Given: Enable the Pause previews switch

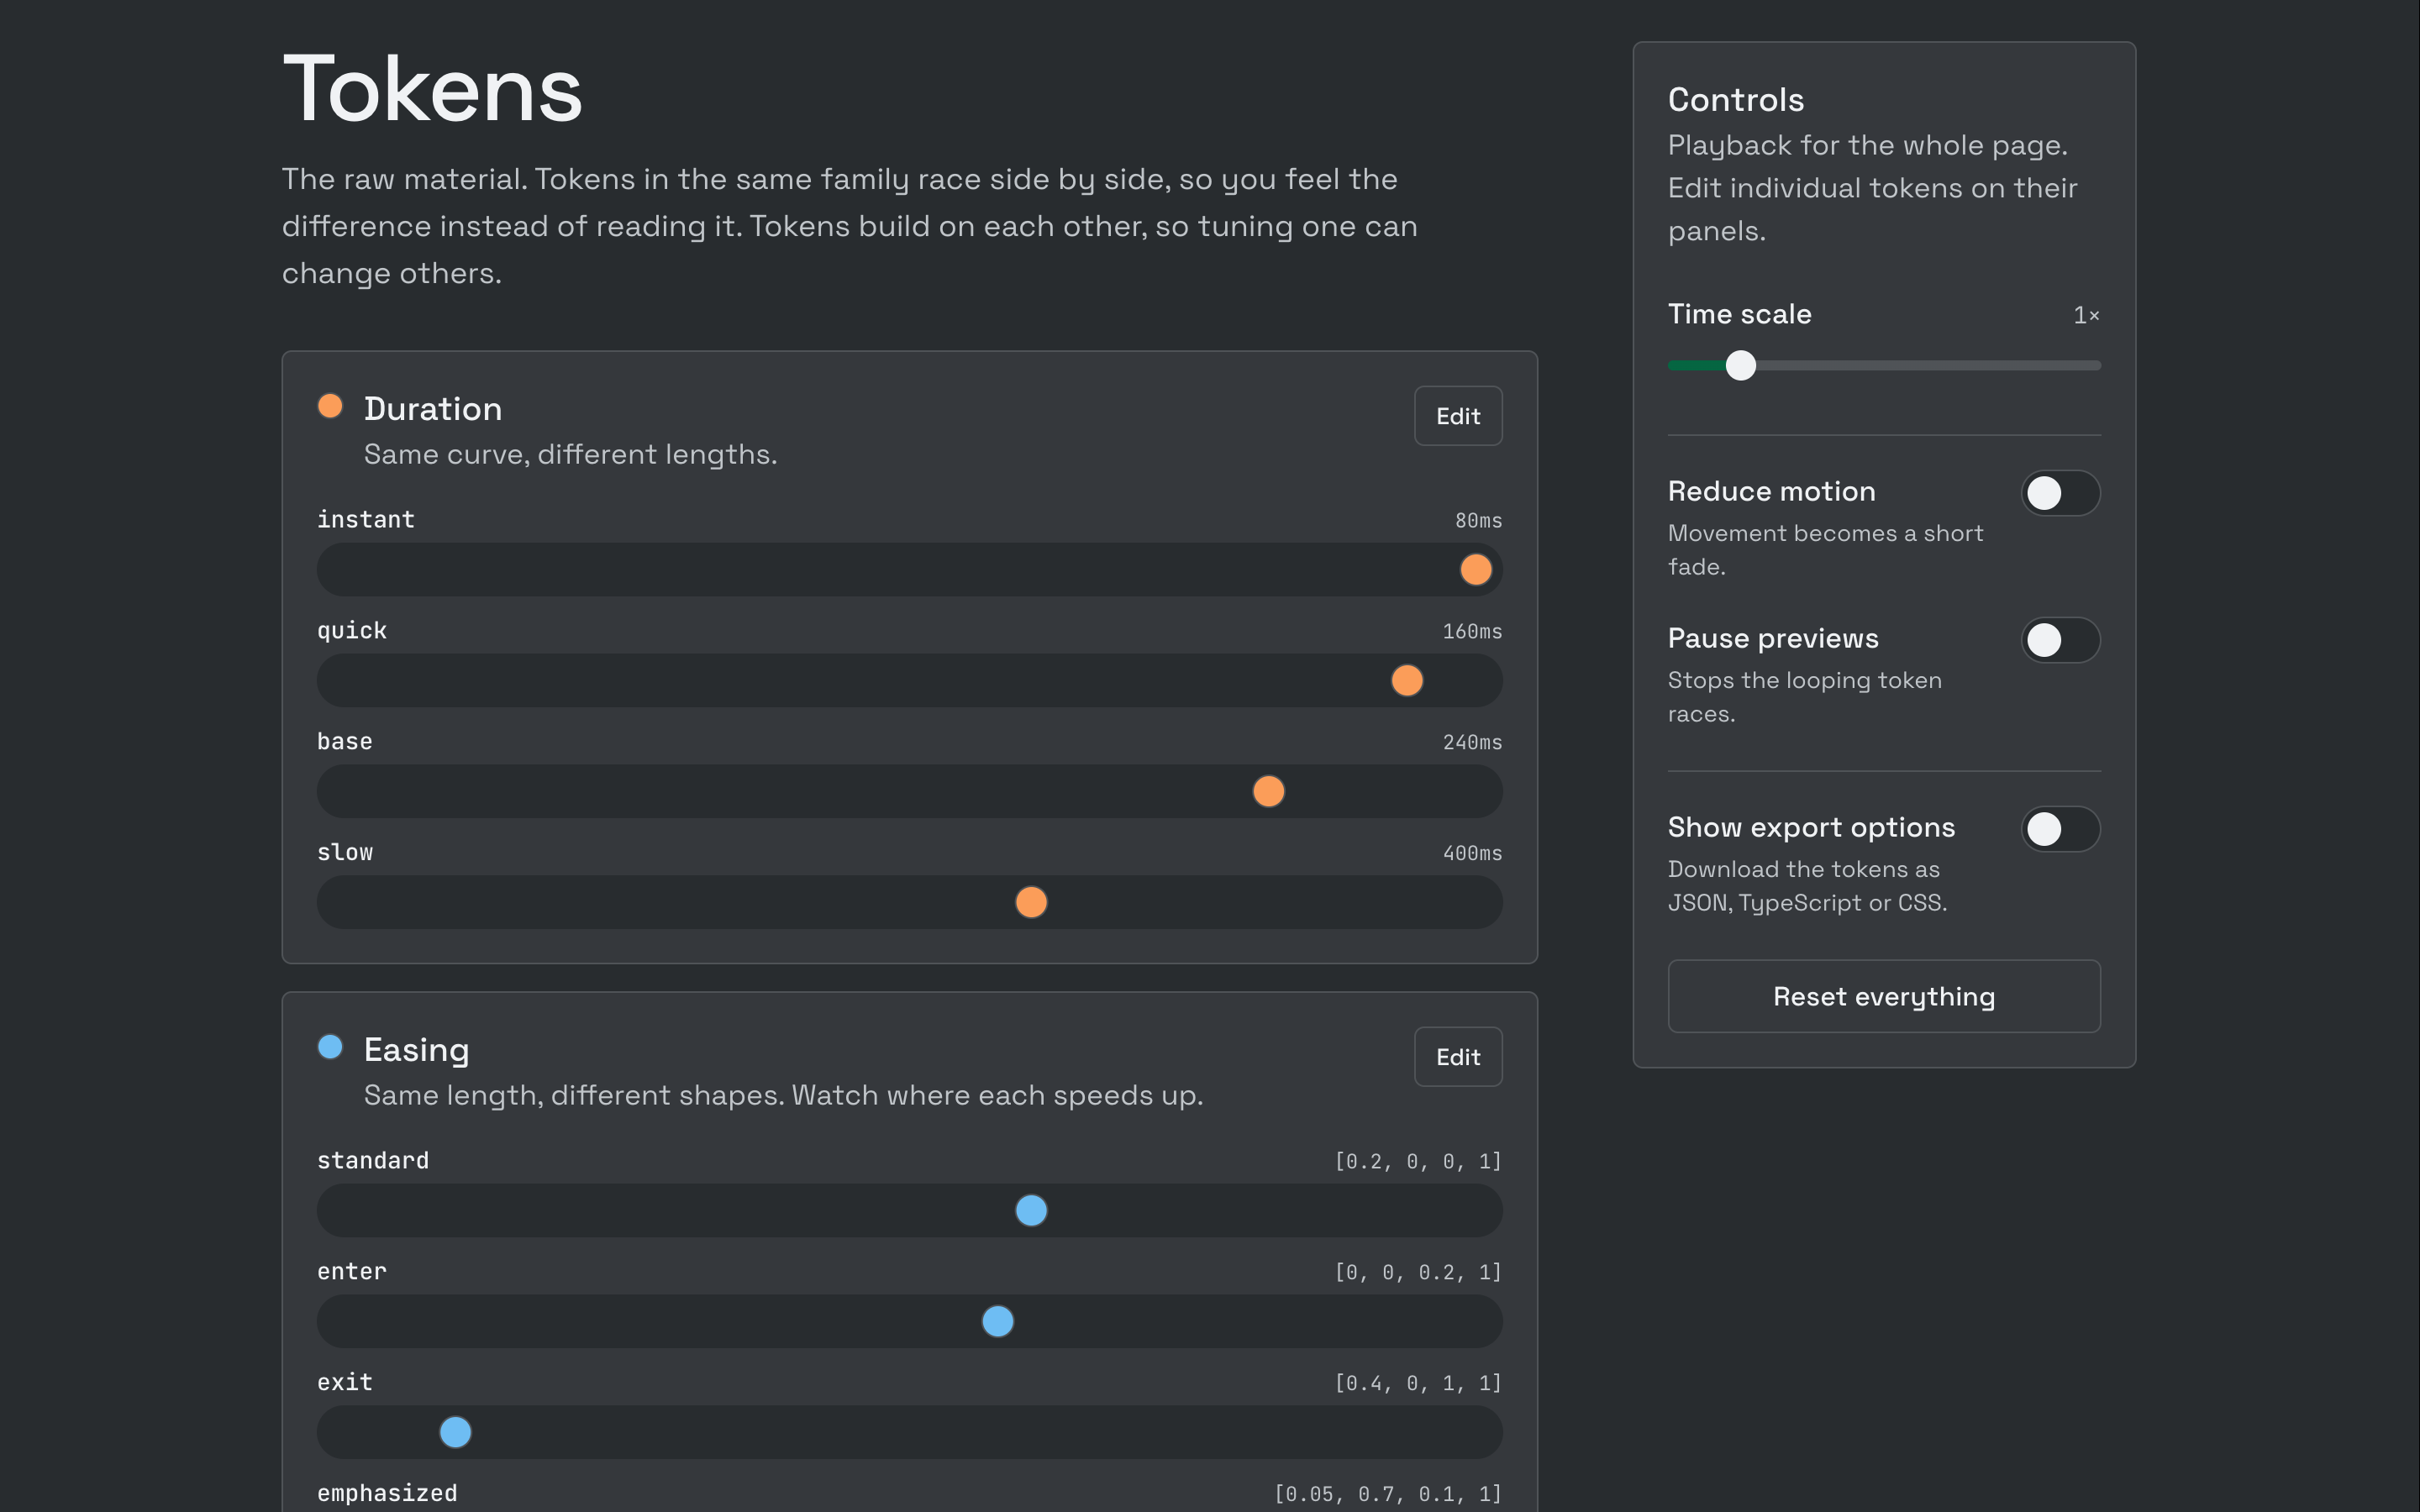Looking at the screenshot, I should tap(2061, 640).
